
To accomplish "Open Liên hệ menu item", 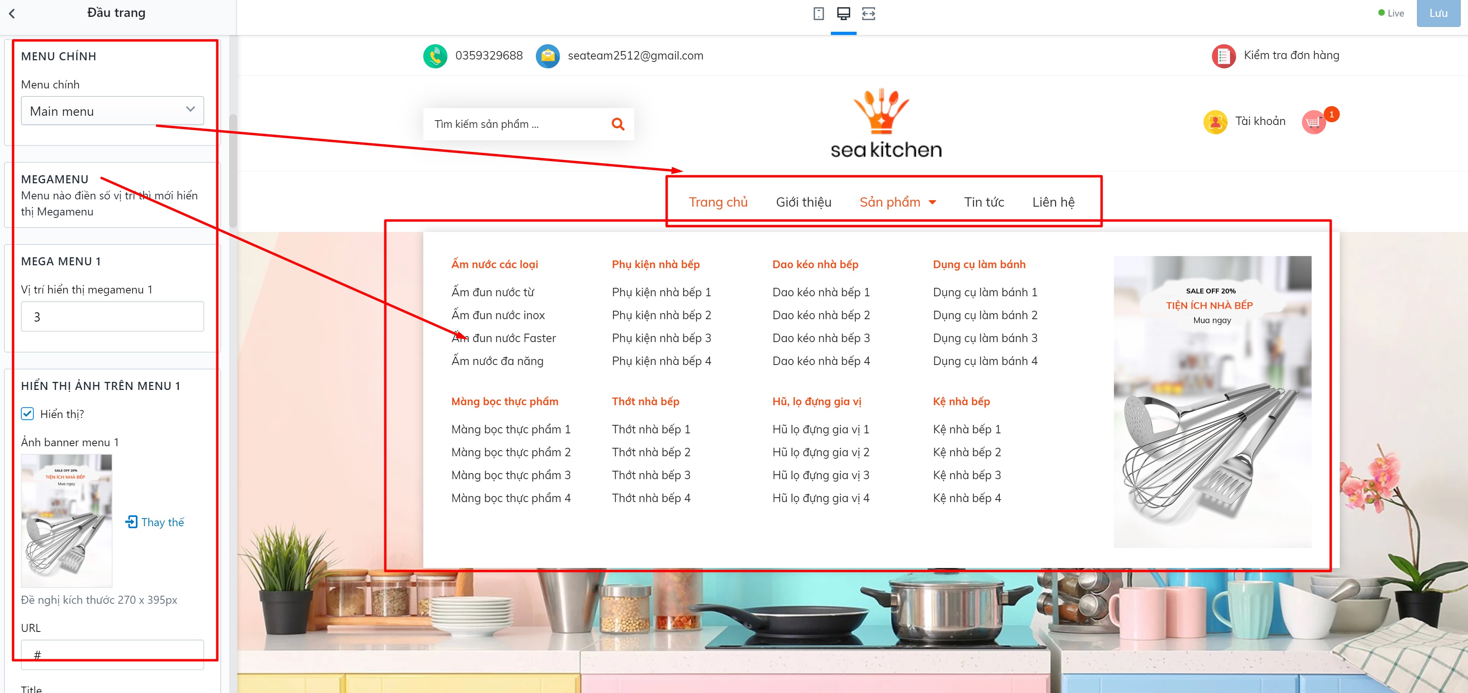I will [1053, 202].
